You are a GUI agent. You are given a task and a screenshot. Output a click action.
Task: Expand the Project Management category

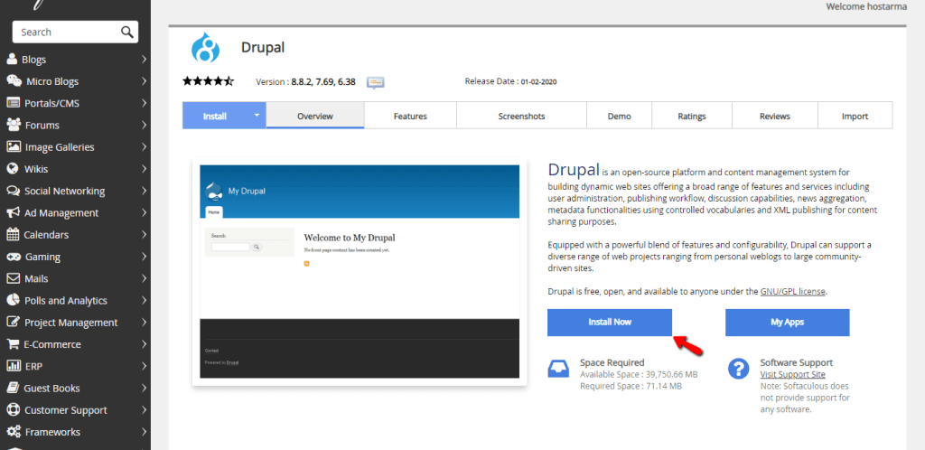pyautogui.click(x=144, y=323)
